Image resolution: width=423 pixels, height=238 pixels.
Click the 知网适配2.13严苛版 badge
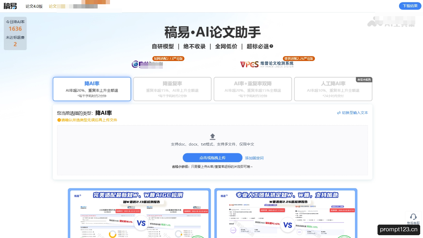[x=168, y=59]
